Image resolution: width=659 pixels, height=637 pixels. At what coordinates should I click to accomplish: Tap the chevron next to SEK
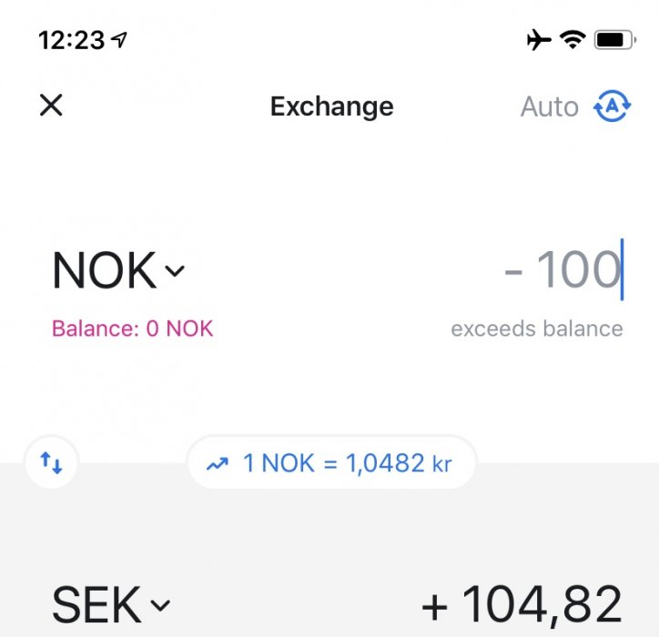click(159, 605)
